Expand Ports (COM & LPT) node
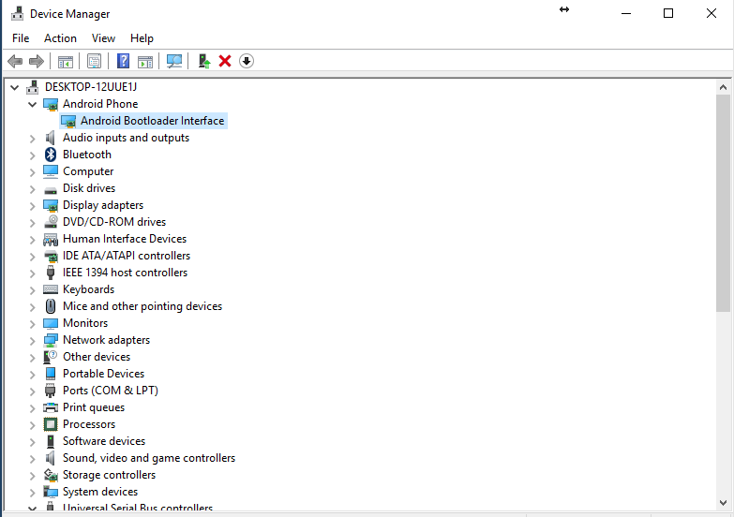This screenshot has height=517, width=734. pos(33,391)
